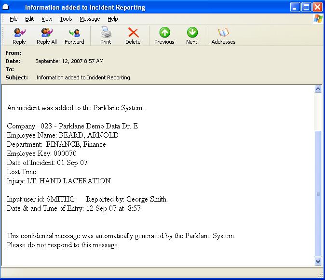Go to Next message
Screen dimensions: 325x280
[x=192, y=36]
